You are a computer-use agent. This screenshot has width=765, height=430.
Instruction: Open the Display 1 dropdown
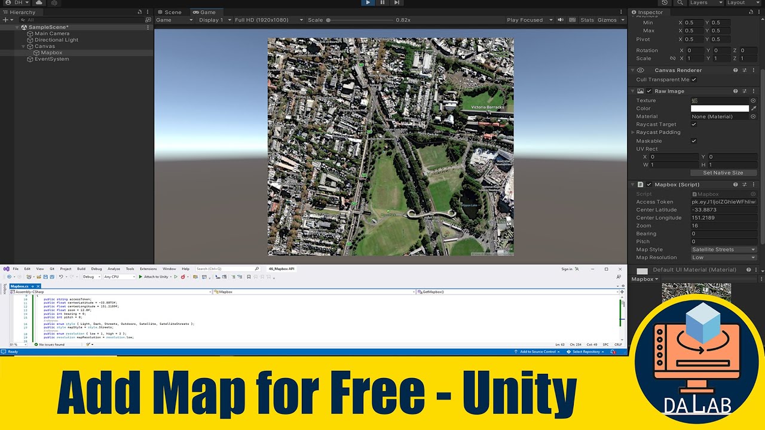(x=215, y=20)
